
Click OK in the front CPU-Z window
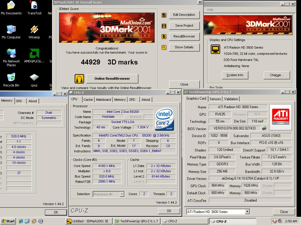coord(169,211)
